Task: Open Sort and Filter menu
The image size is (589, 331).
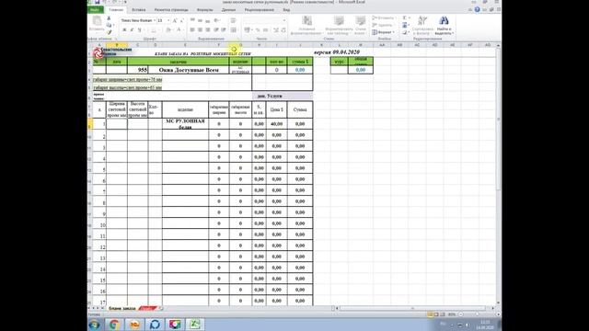Action: click(422, 25)
